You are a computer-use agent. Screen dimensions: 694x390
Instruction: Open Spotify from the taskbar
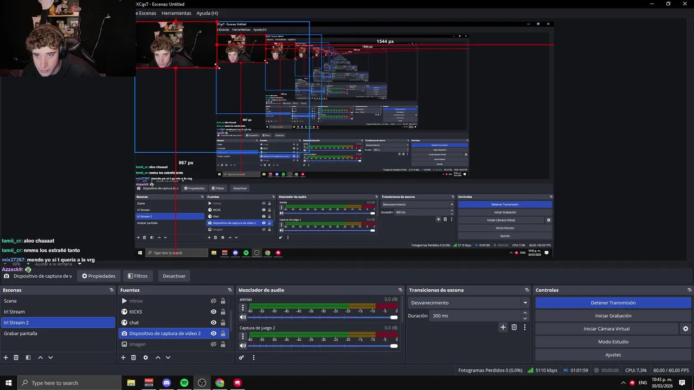click(184, 383)
